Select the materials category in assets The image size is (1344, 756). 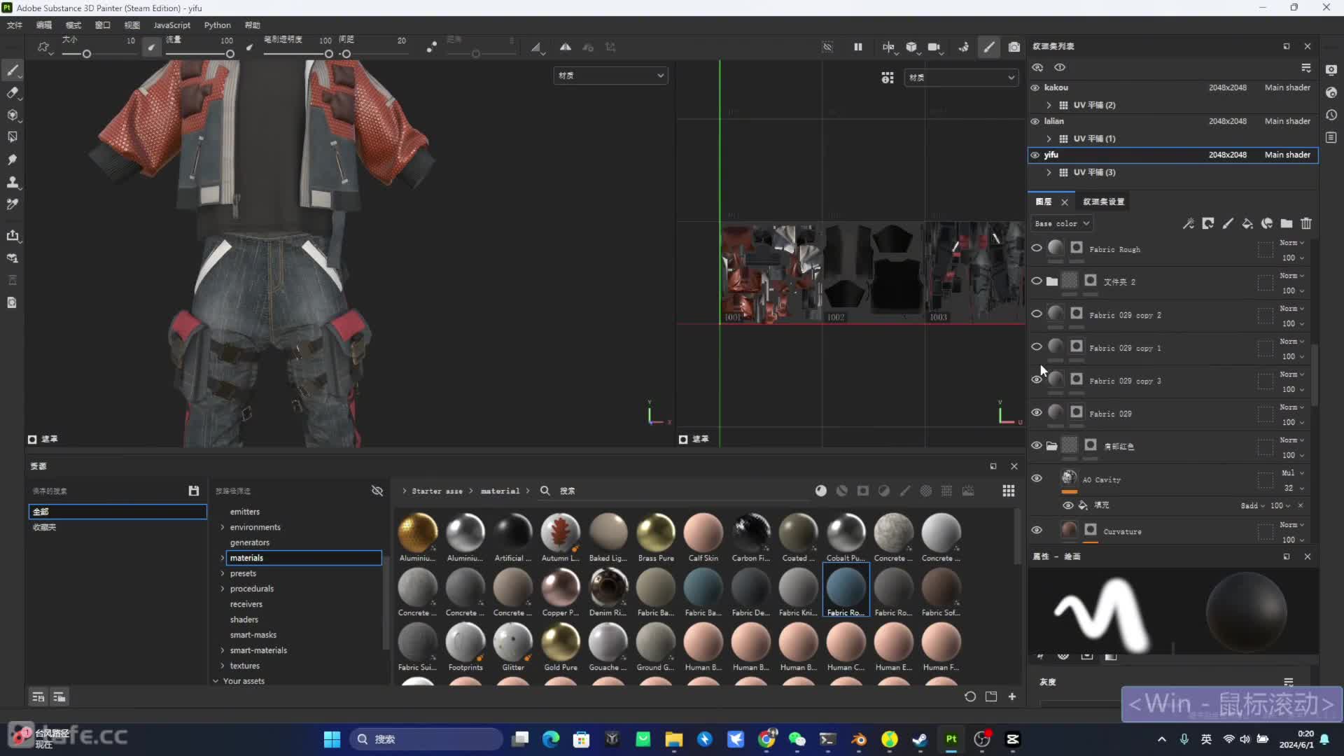tap(304, 558)
